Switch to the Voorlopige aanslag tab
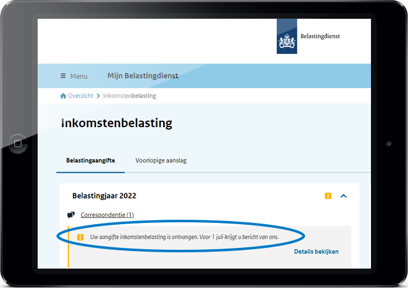The width and height of the screenshot is (408, 288). coord(161,160)
